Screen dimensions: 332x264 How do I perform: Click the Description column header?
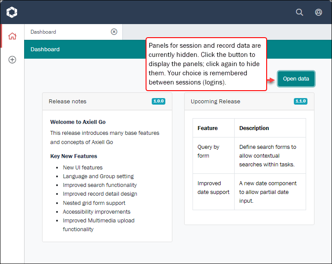coord(254,128)
